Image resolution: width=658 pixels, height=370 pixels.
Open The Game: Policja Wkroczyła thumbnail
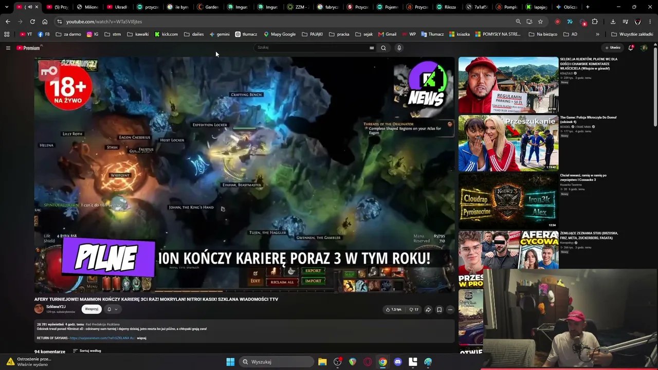[508, 143]
